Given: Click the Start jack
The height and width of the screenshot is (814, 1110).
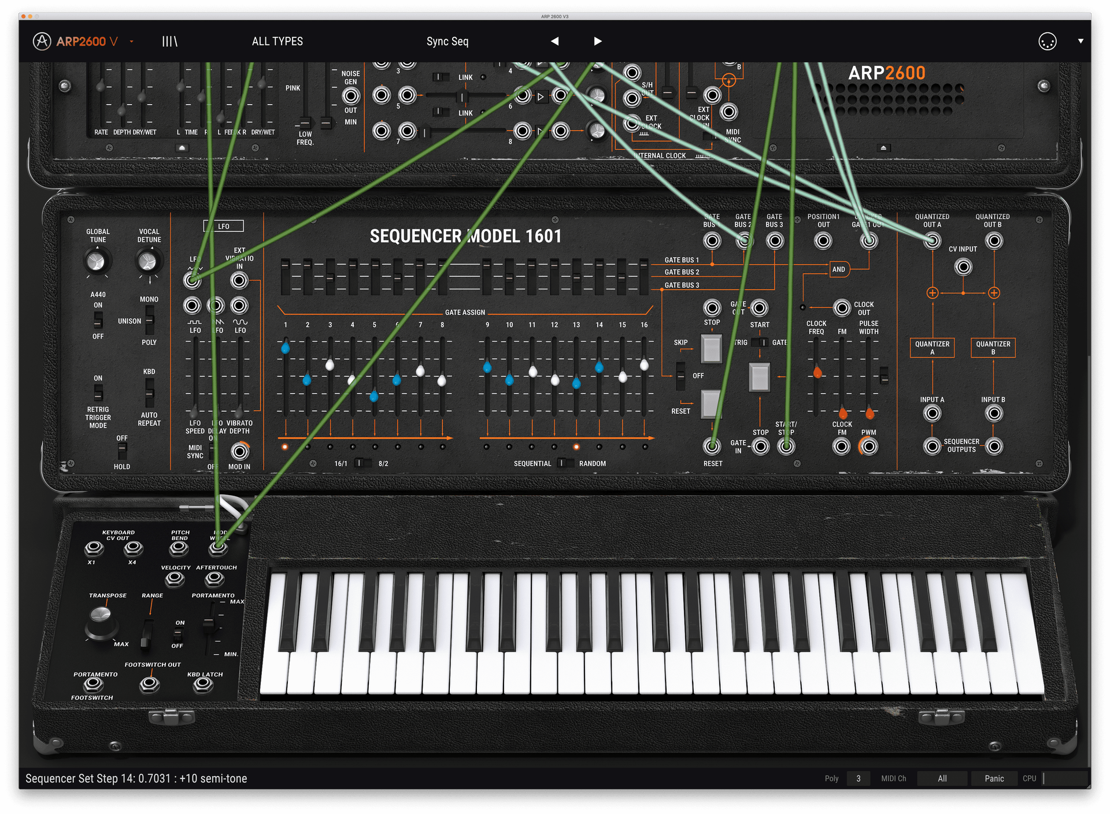Looking at the screenshot, I should tap(760, 308).
